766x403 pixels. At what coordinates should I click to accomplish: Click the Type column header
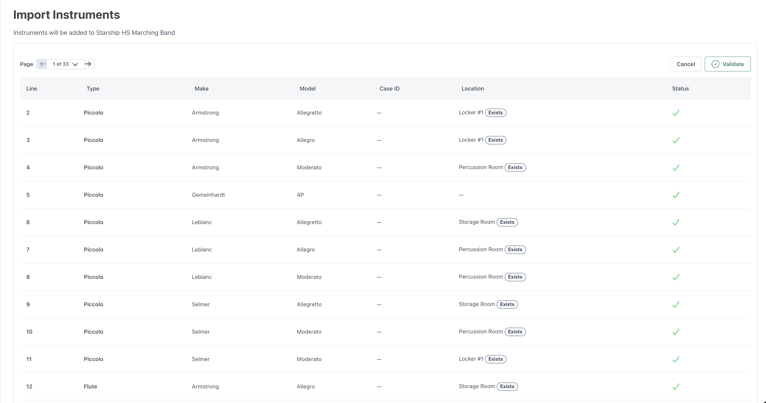click(x=93, y=88)
